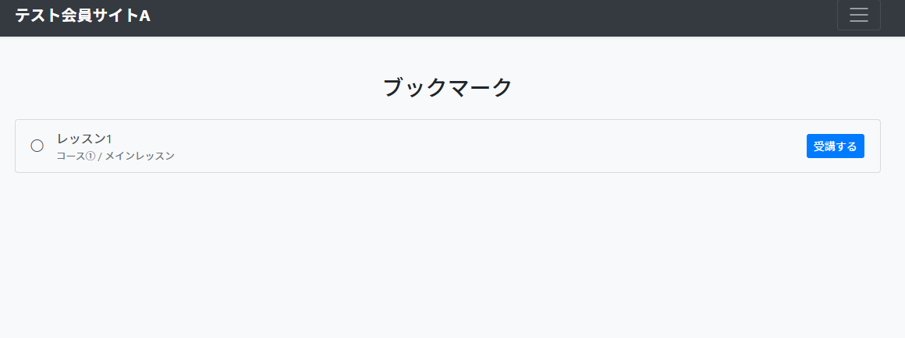
Task: Show the site navigation dropdown from the header
Action: point(858,15)
